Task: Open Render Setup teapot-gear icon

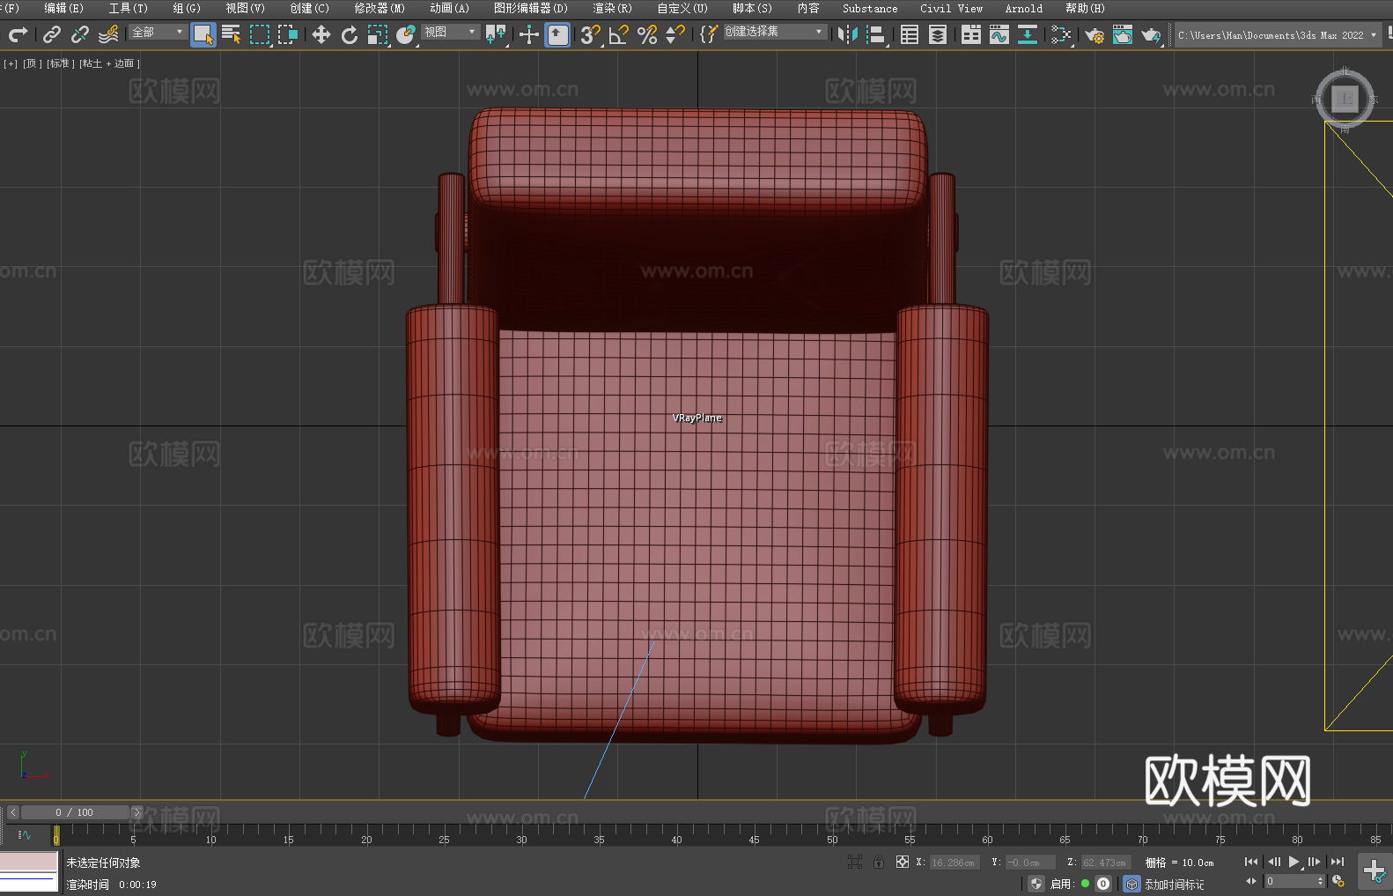Action: click(1094, 34)
